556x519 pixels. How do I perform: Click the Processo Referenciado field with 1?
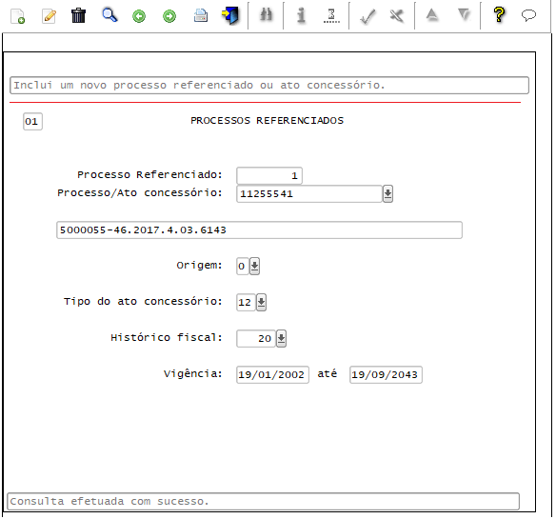[x=269, y=176]
